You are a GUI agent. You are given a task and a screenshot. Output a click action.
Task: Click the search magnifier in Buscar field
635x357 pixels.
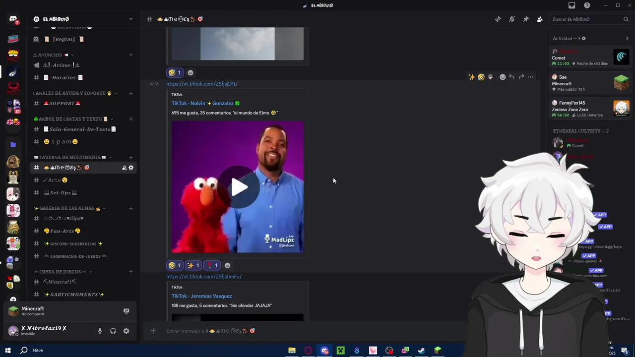click(626, 19)
